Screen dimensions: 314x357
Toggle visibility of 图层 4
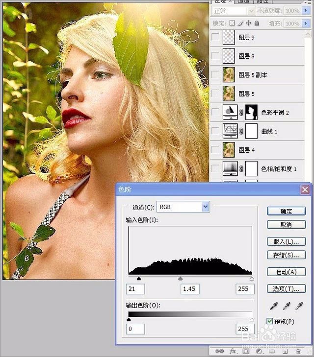tap(215, 150)
